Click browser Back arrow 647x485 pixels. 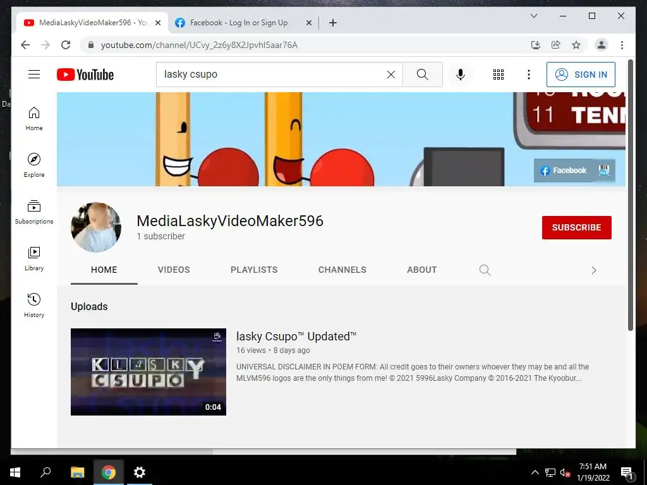pos(25,45)
